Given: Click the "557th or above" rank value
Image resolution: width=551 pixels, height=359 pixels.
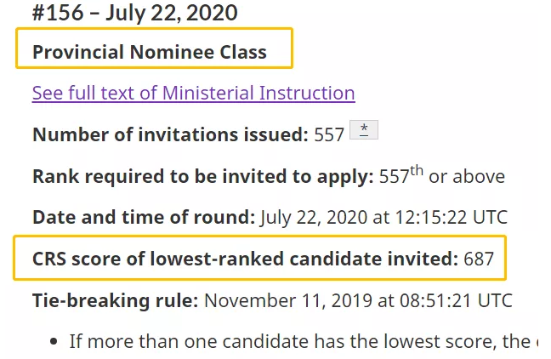Looking at the screenshot, I should coord(441,177).
